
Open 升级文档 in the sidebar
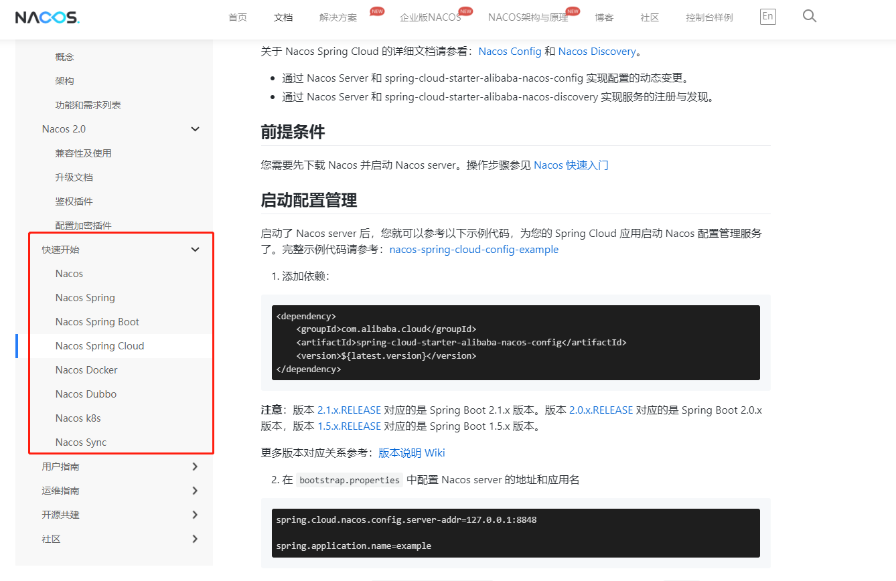point(74,177)
